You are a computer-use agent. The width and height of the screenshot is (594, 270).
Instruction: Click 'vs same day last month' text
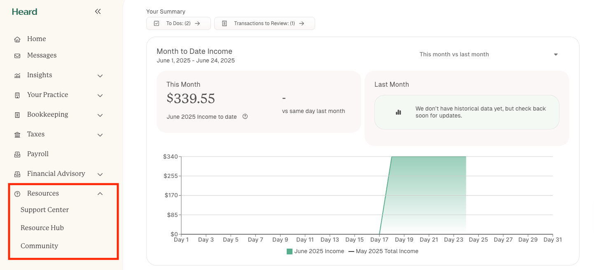point(313,111)
